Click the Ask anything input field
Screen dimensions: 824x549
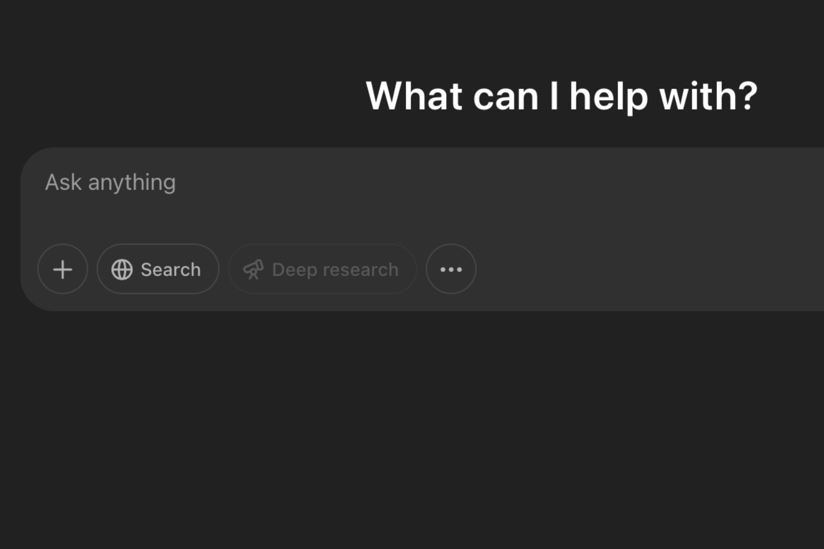419,182
